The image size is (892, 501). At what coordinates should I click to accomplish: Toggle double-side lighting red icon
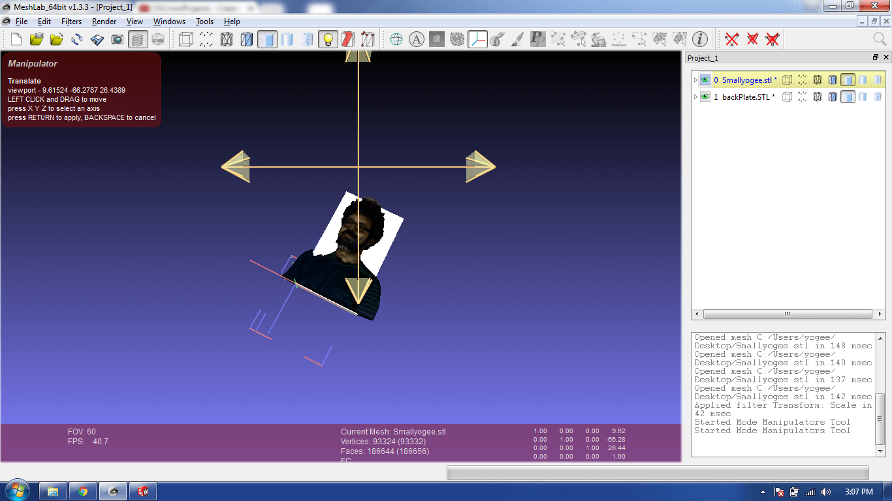click(x=348, y=40)
